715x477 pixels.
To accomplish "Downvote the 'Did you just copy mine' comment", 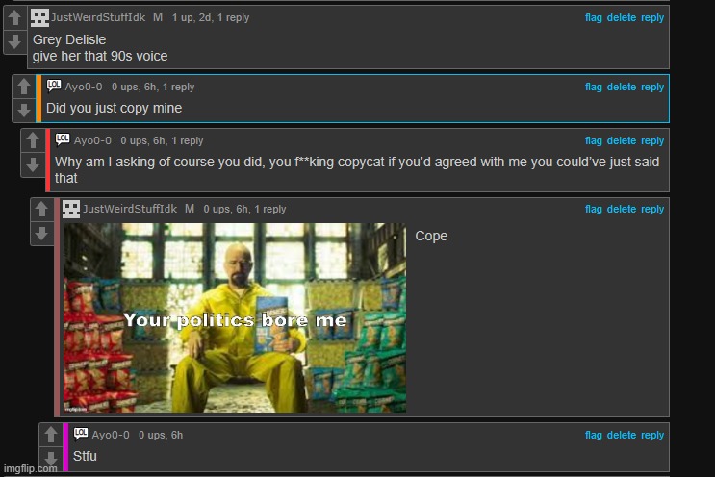I will coord(24,111).
